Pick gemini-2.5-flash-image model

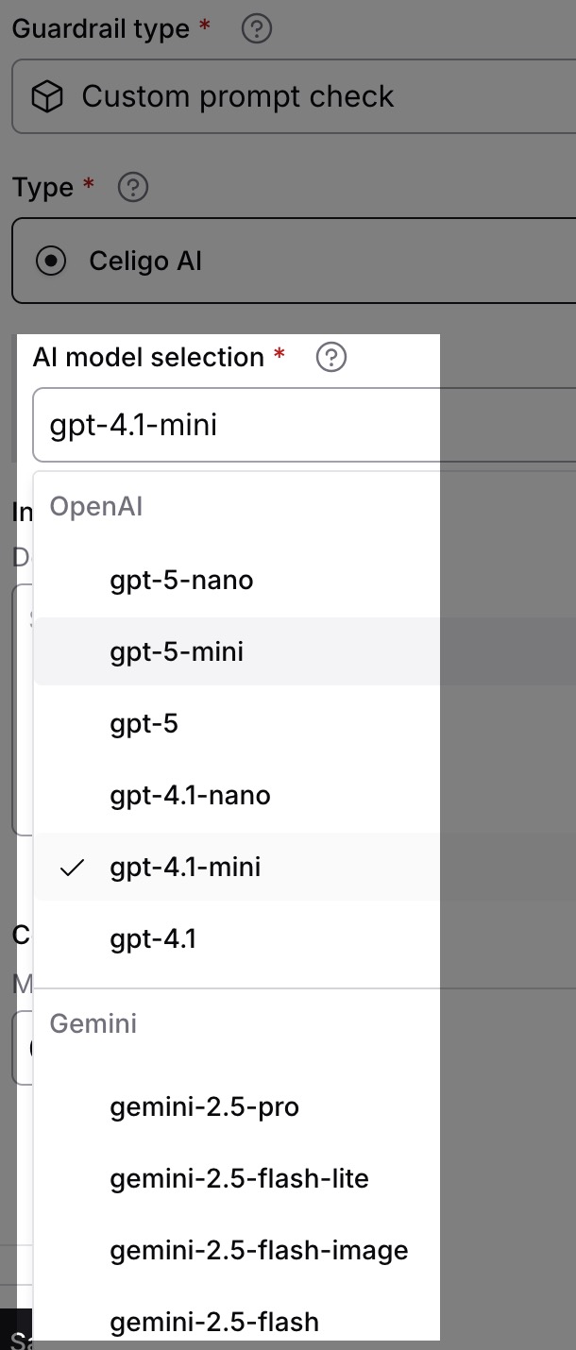coord(237,1250)
